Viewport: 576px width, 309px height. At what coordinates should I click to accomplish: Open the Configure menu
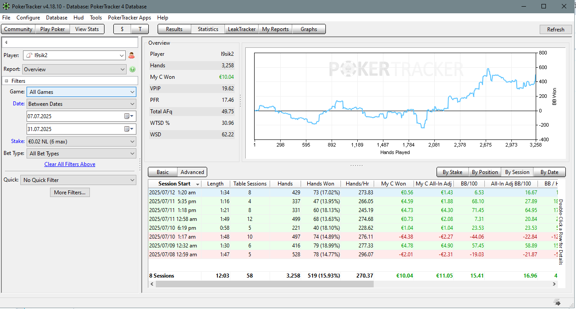point(28,18)
